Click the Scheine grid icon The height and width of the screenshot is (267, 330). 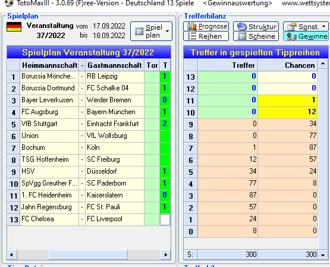pos(242,36)
